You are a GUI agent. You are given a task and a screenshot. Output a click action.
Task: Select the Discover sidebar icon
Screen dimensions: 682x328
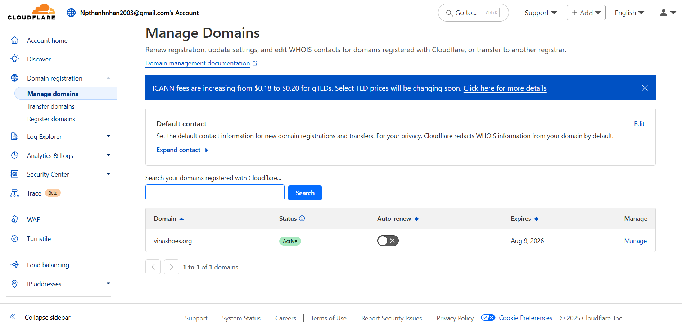tap(14, 59)
